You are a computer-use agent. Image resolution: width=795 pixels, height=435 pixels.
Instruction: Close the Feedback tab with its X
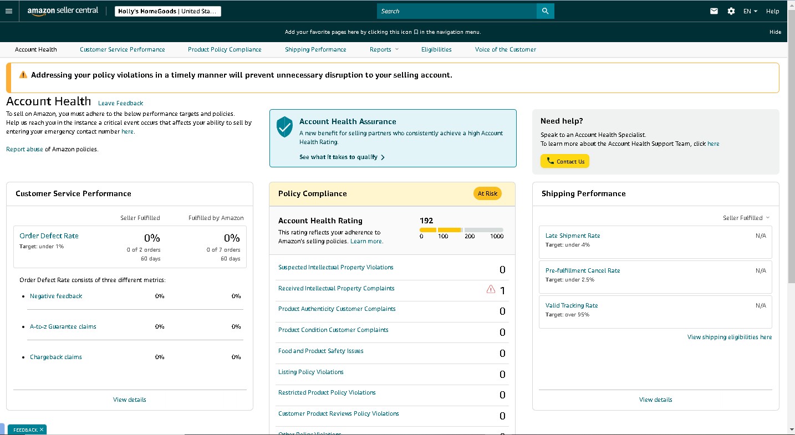(42, 429)
